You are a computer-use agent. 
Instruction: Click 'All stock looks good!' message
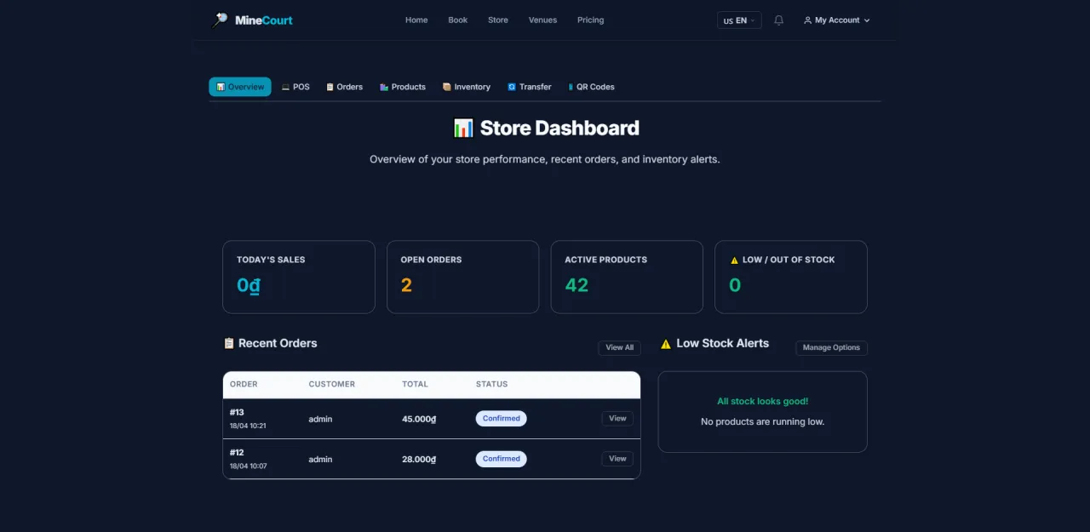[762, 401]
